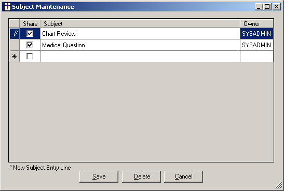284x191 pixels.
Task: Click Subject Maintenance window title icon
Action: coord(7,7)
